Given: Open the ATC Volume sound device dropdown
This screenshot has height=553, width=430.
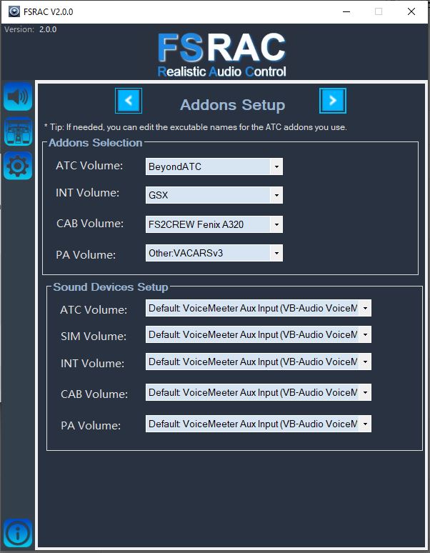Looking at the screenshot, I should tap(259, 308).
